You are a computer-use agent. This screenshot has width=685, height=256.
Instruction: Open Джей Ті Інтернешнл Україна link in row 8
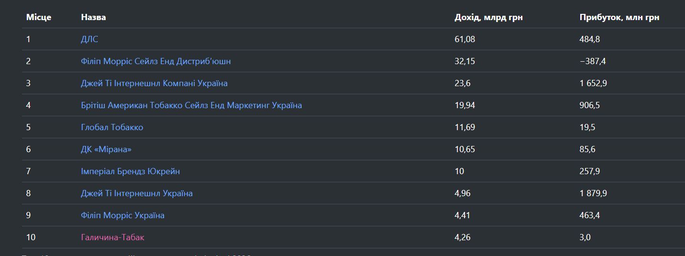coord(137,193)
